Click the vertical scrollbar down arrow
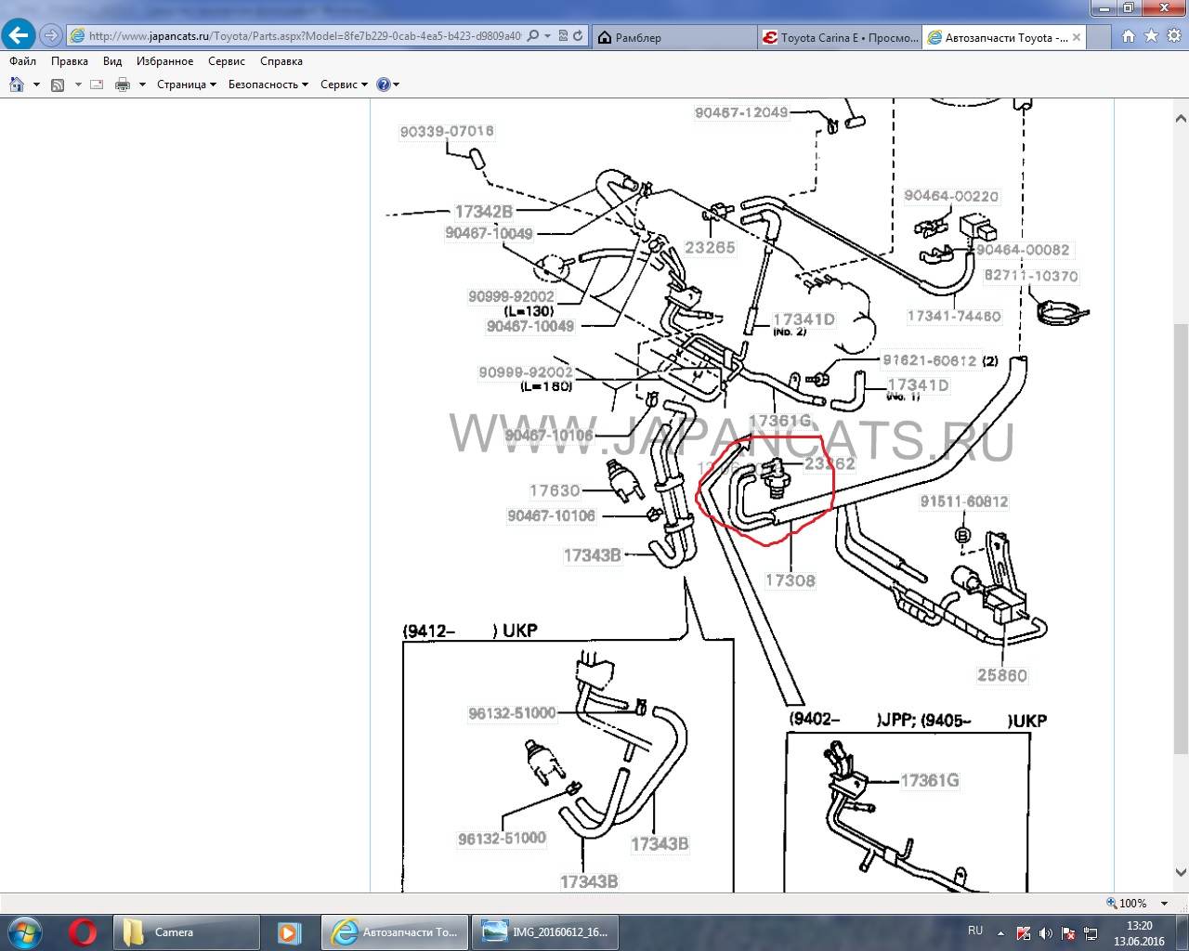Screen dimensions: 1189x951 pos(1181,872)
